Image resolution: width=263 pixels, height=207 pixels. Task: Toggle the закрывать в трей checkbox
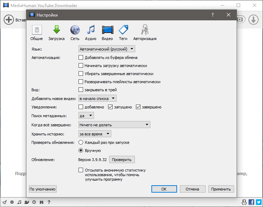pos(81,90)
